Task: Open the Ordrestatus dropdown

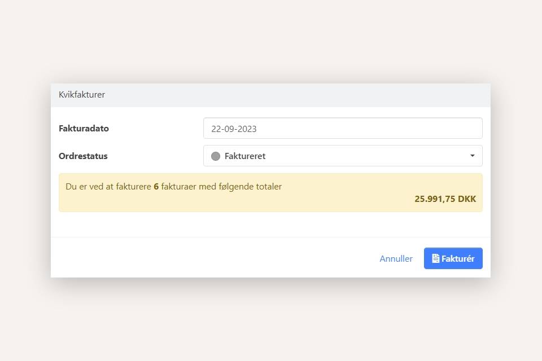Action: coord(342,156)
